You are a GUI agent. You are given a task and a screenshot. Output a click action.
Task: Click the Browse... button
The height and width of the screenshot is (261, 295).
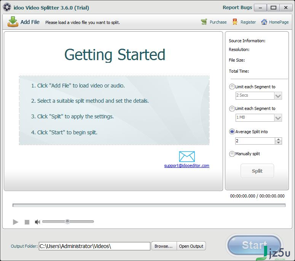pyautogui.click(x=164, y=246)
